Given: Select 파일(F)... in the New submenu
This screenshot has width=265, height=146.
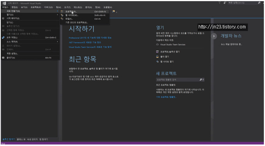Looking at the screenshot, I should click(x=85, y=19).
